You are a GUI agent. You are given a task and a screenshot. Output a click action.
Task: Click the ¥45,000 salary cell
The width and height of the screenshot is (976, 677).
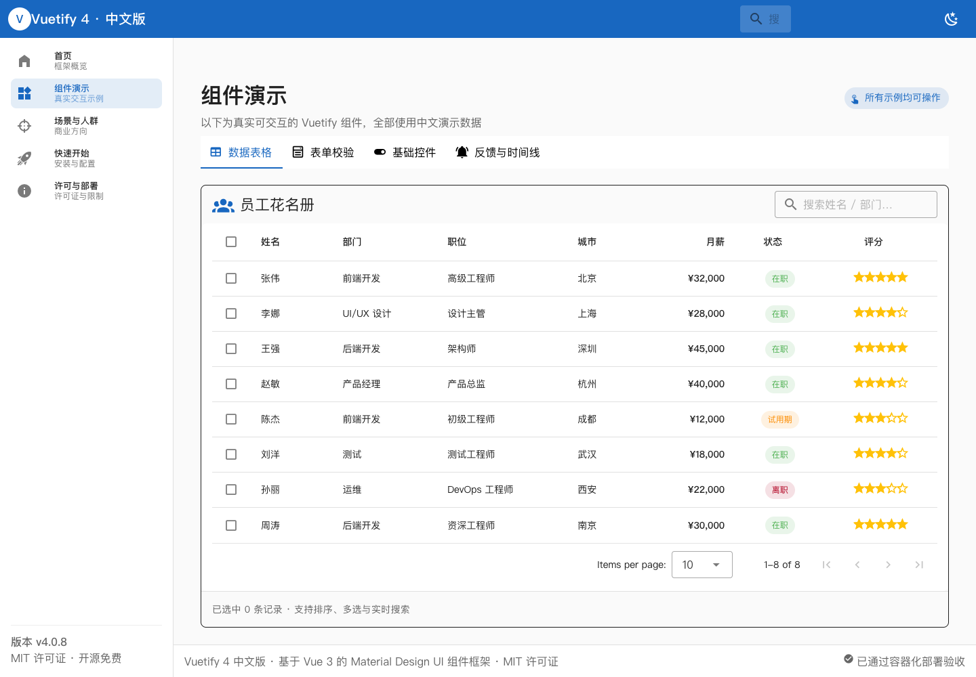706,349
